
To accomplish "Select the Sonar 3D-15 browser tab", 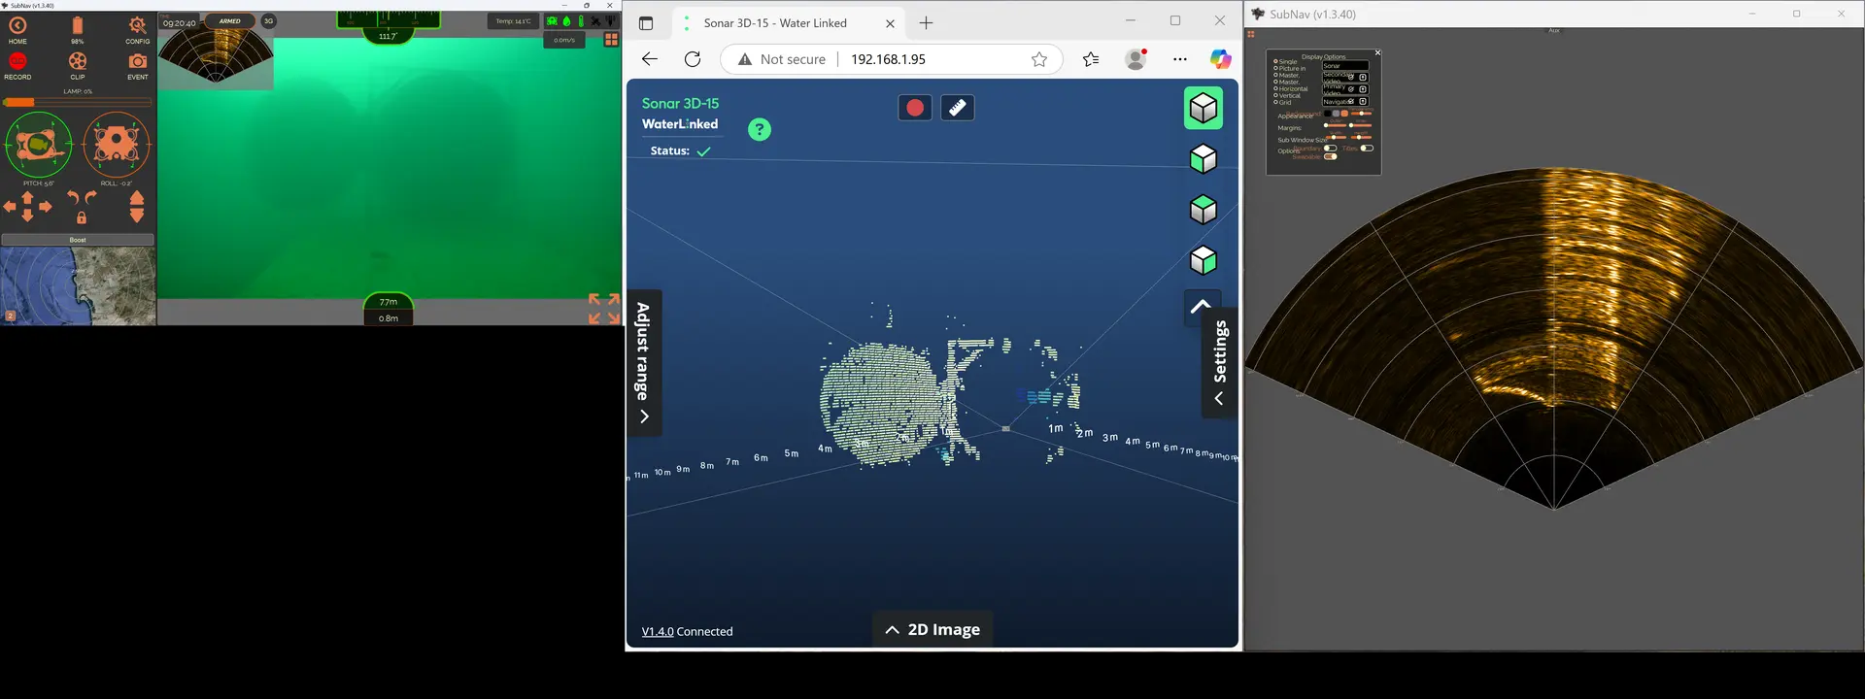I will [775, 23].
